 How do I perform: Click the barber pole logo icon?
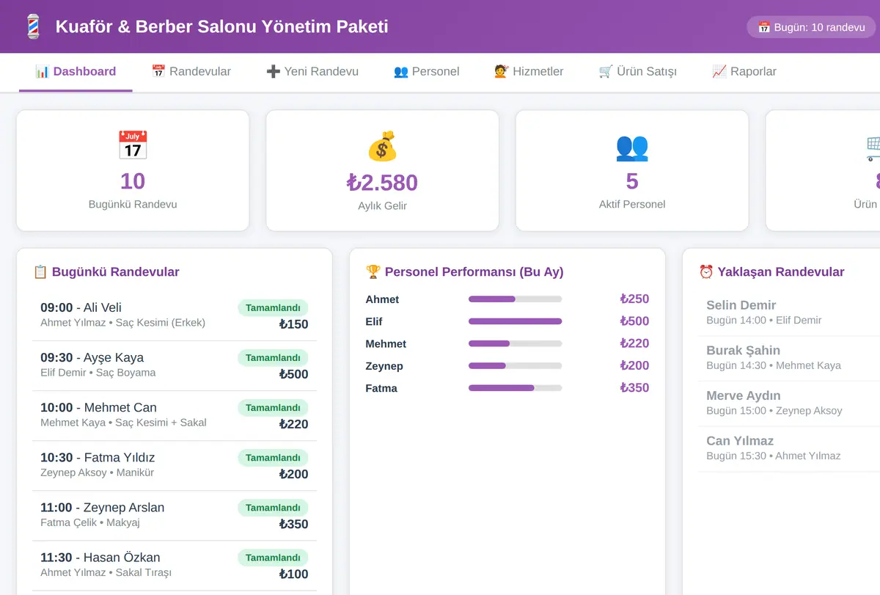click(x=33, y=27)
